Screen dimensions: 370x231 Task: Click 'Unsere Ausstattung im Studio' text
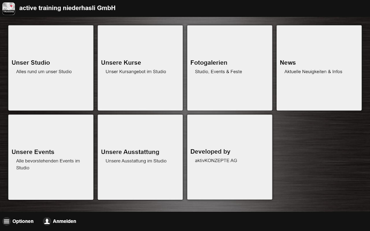(x=136, y=161)
